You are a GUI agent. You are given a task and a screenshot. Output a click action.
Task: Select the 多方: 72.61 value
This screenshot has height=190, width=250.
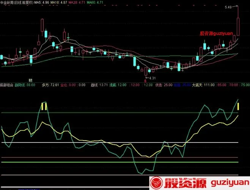click(50, 85)
